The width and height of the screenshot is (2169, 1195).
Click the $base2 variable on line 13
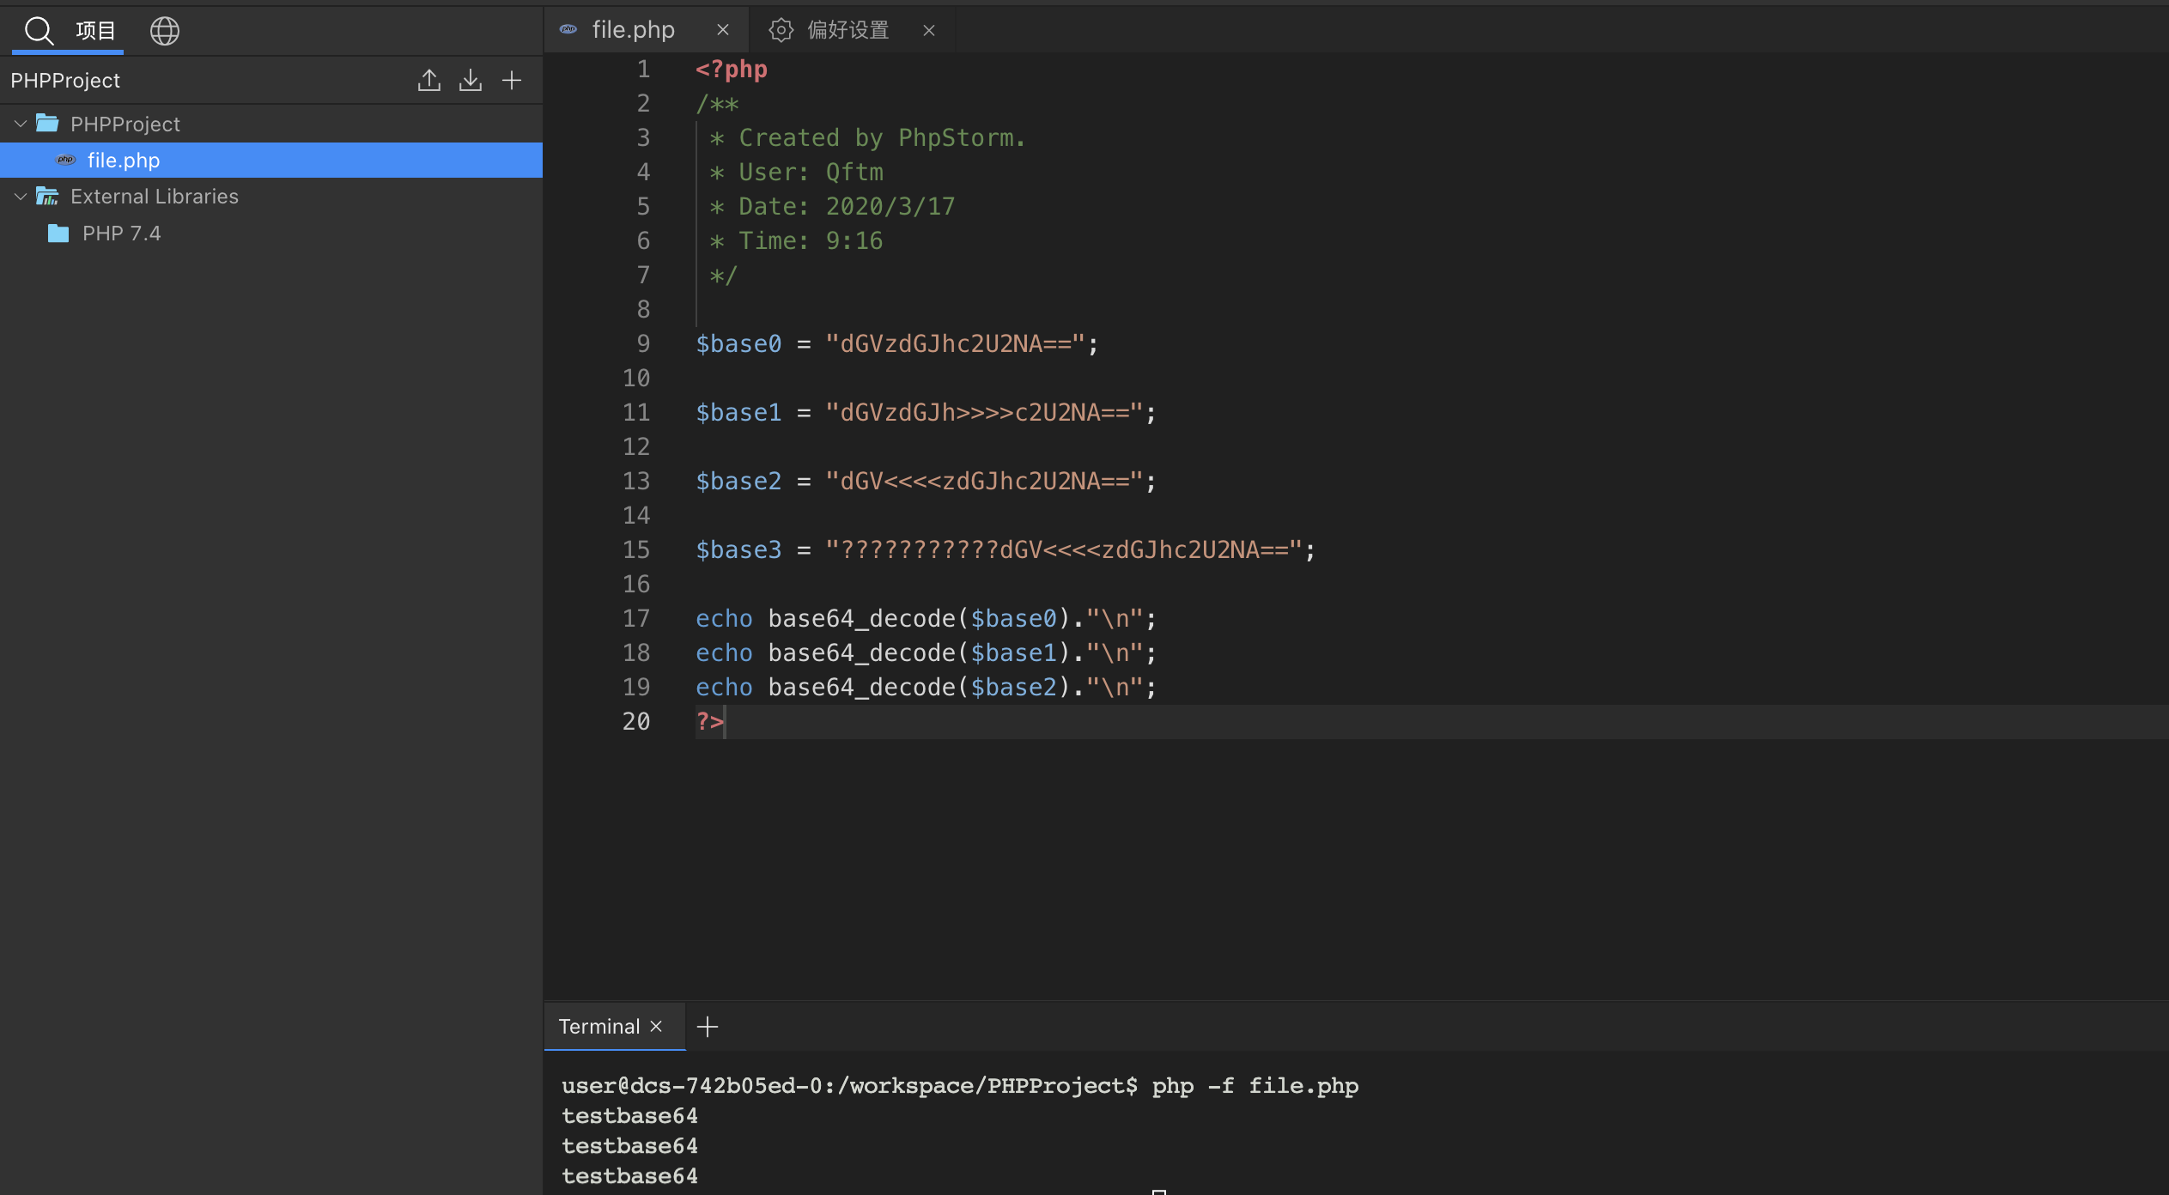point(738,481)
